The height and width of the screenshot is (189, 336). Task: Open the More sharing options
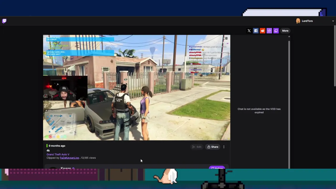coord(285,31)
